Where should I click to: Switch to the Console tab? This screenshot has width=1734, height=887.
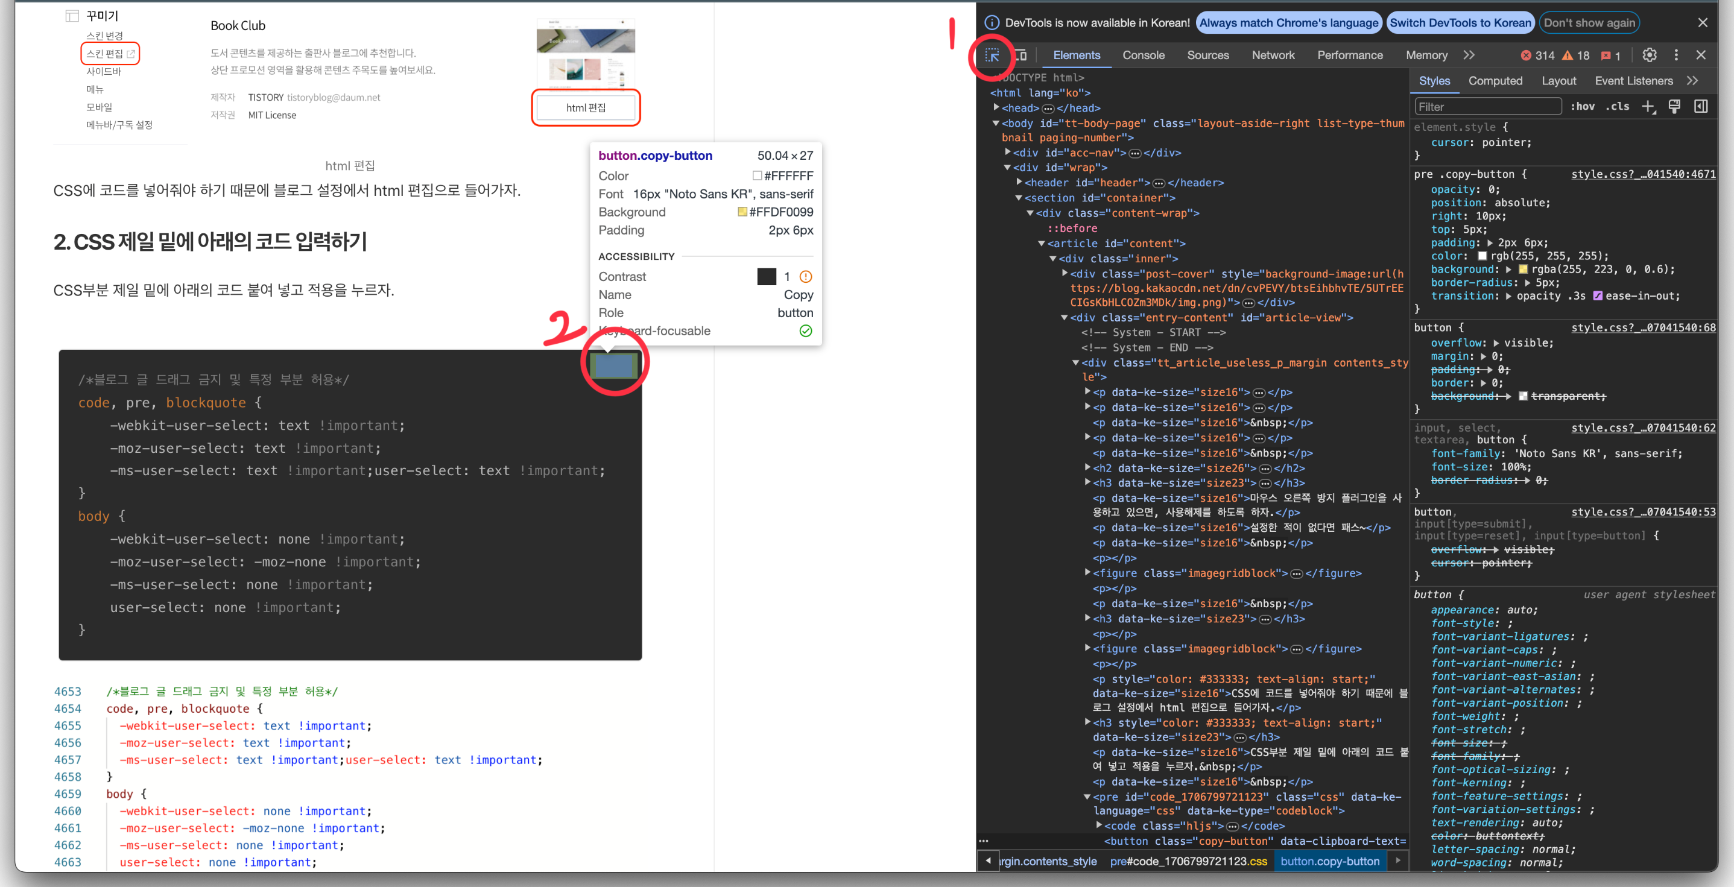[1143, 55]
